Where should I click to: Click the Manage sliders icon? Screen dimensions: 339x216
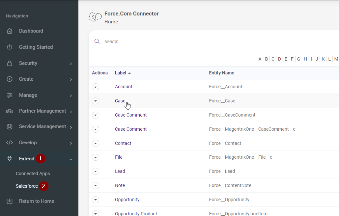tap(10, 95)
